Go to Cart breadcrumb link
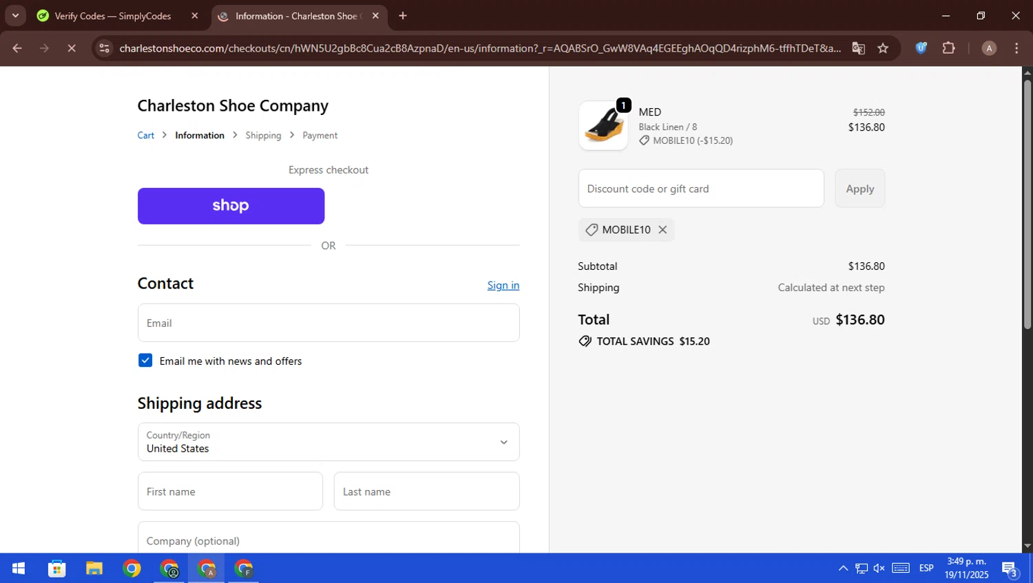 pos(145,136)
